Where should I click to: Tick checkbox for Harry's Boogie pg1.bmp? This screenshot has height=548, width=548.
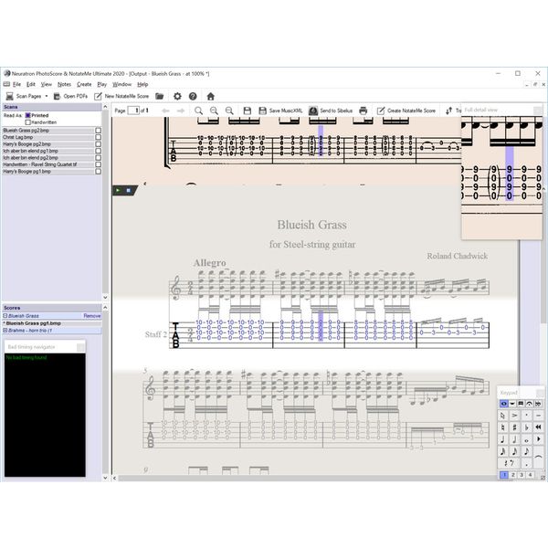tap(99, 172)
